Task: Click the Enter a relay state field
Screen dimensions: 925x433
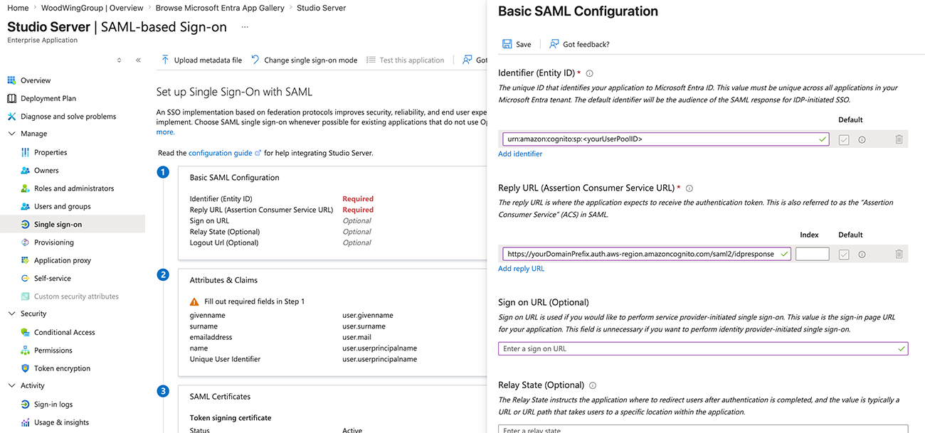Action: pos(703,429)
